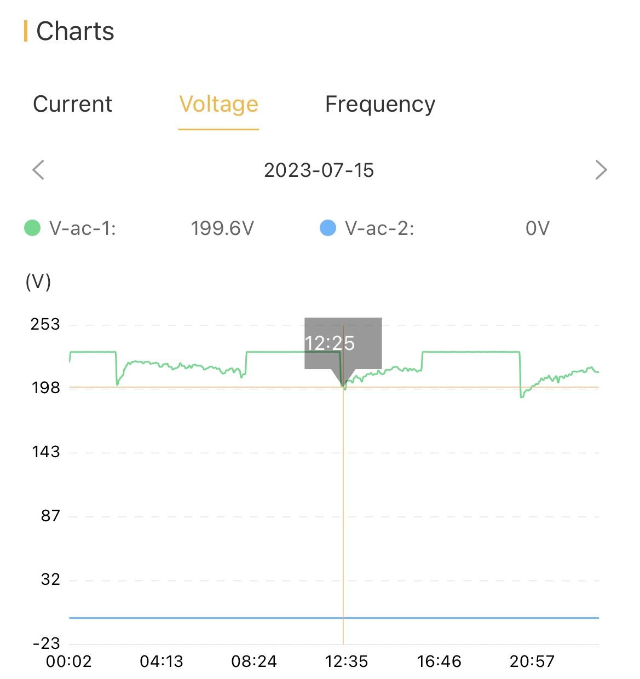
Task: Click the vertical orange cursor line
Action: (343, 493)
